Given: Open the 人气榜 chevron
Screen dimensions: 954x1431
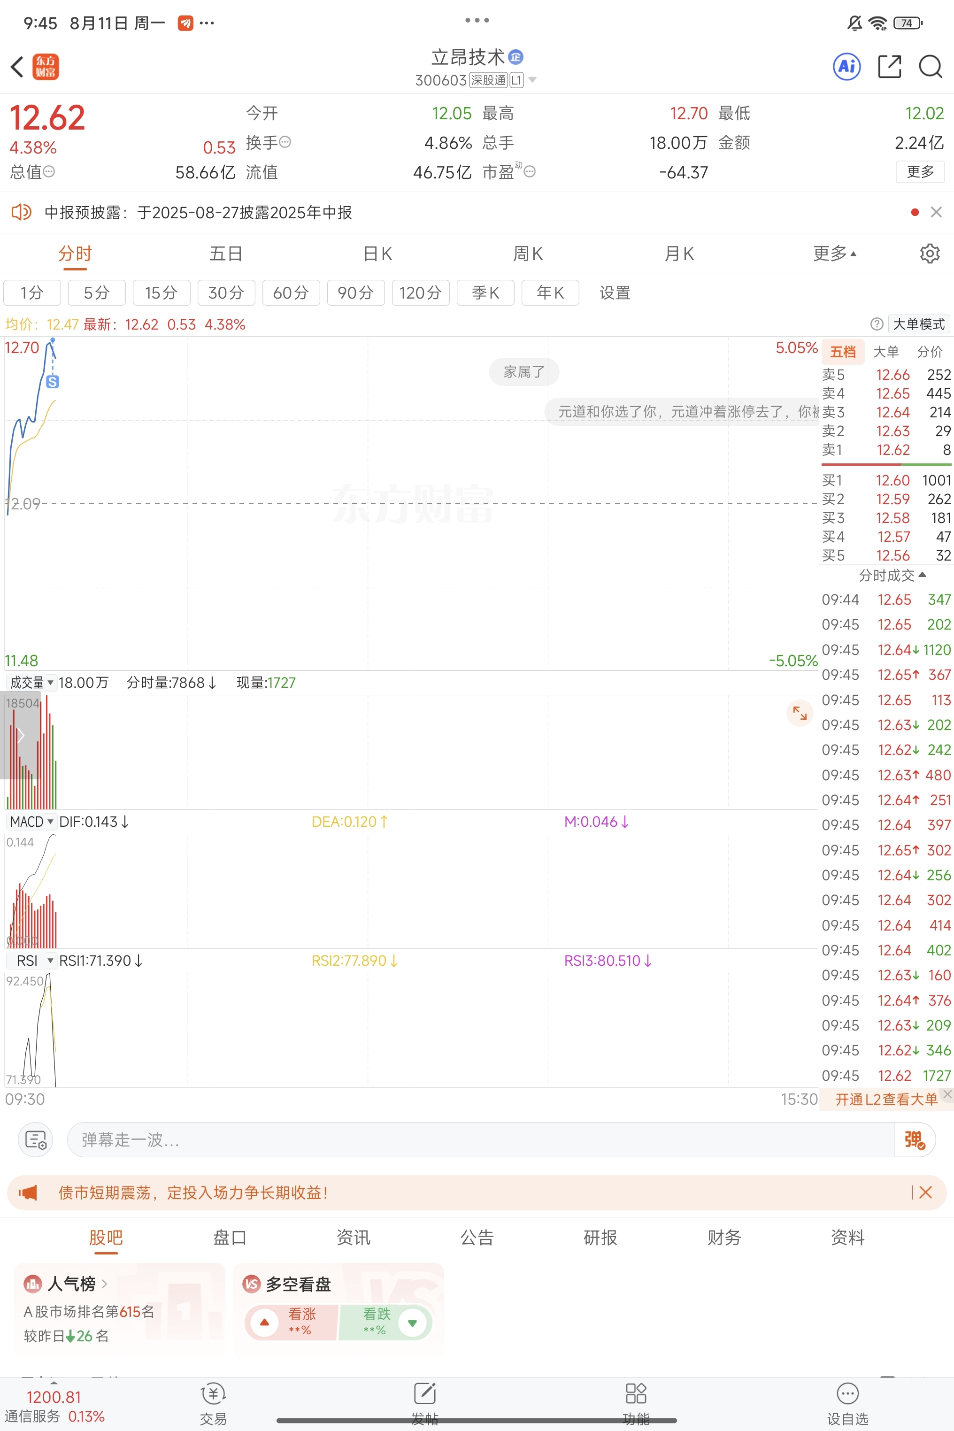Looking at the screenshot, I should [x=105, y=1283].
